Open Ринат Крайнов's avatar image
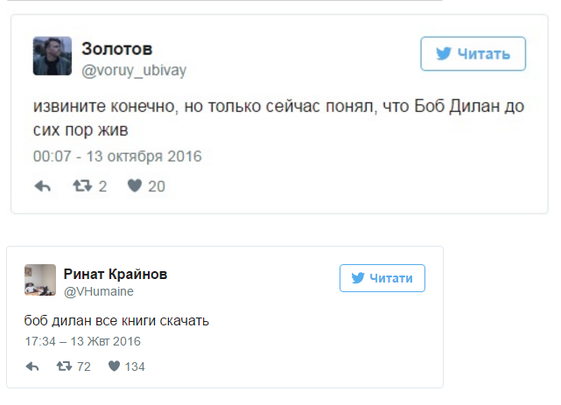Viewport: 561px width, 405px height. pos(40,280)
